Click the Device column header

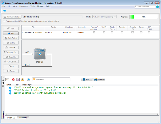pos(54,28)
